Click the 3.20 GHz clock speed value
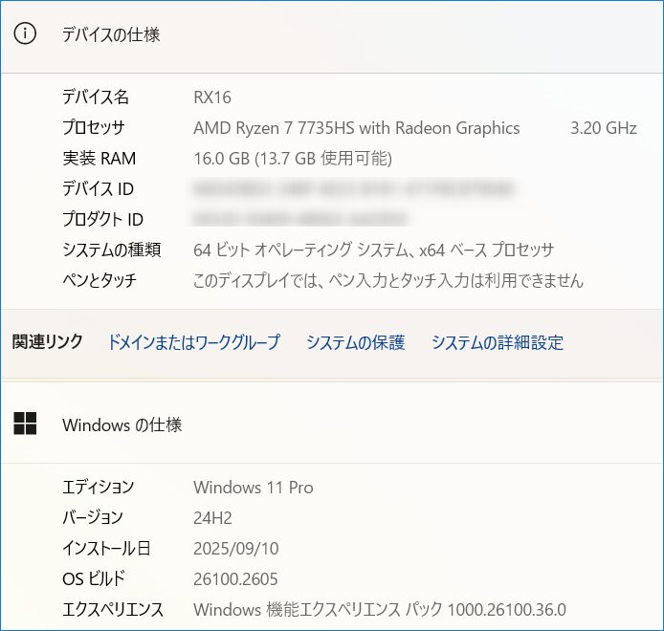 pyautogui.click(x=604, y=128)
